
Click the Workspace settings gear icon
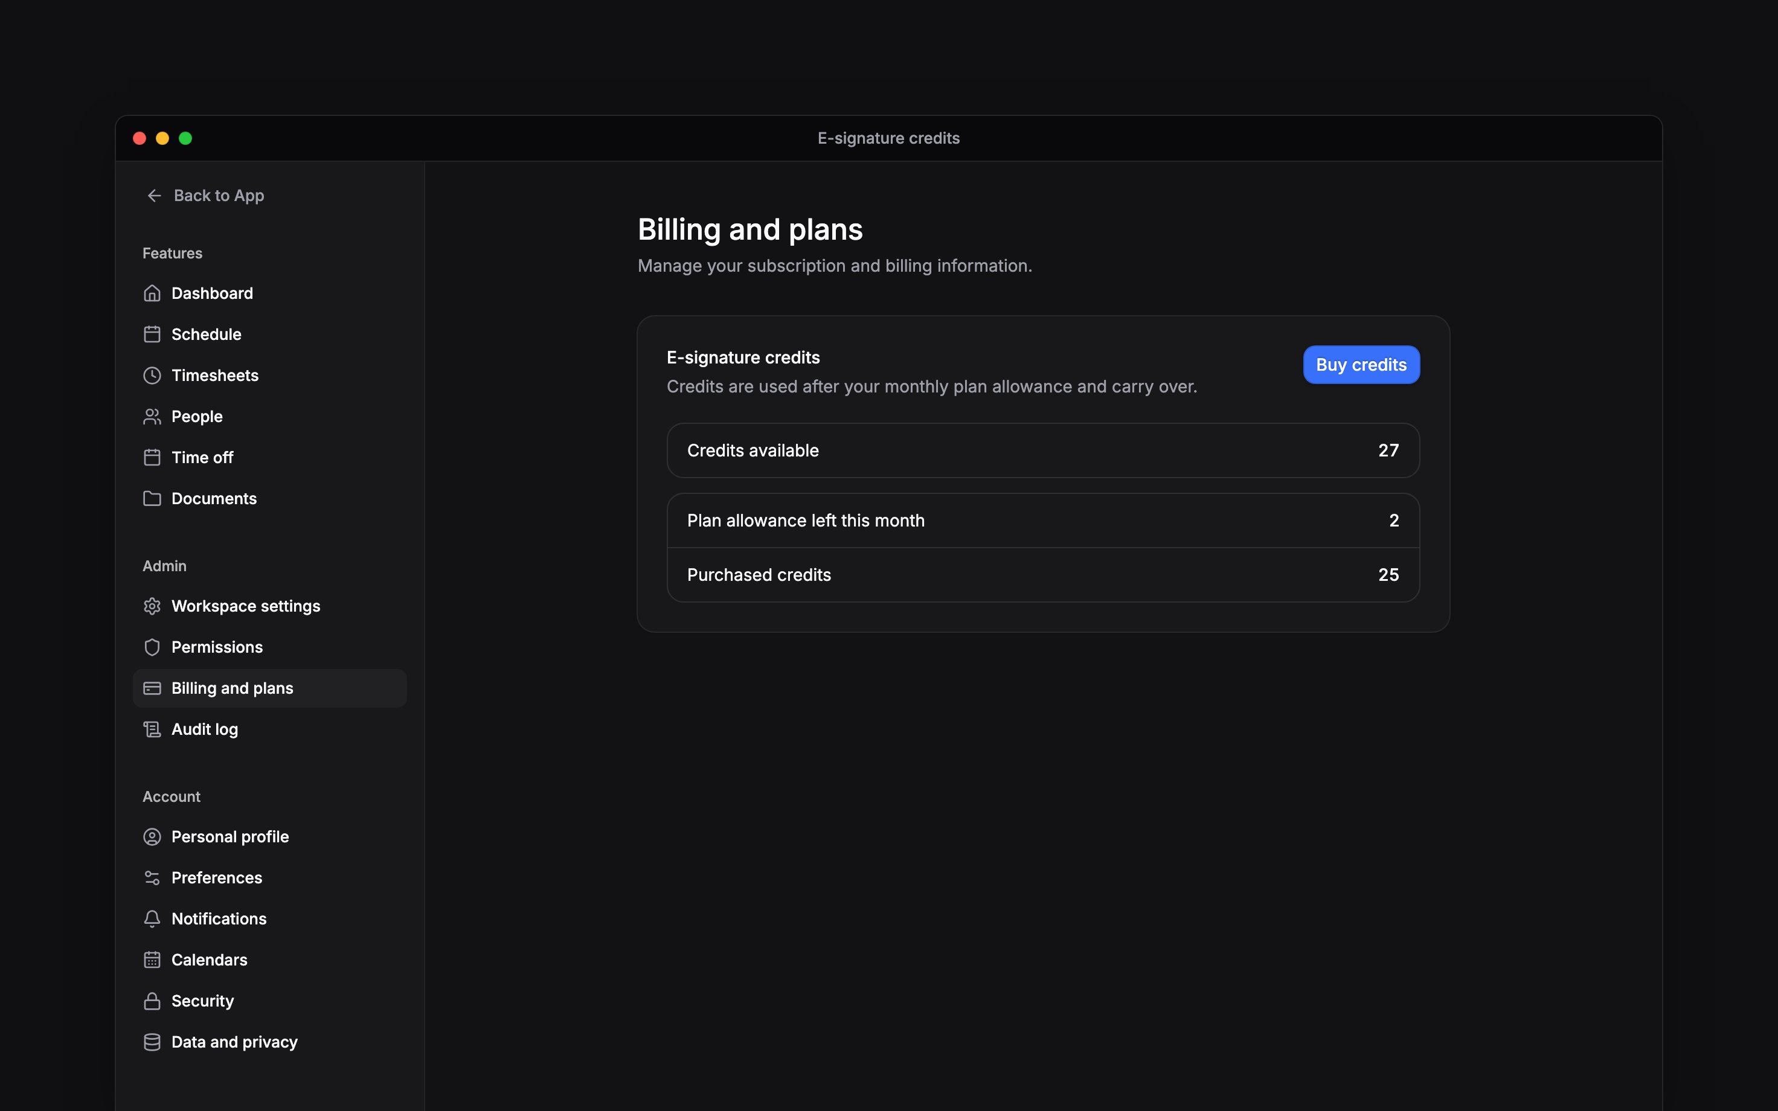coord(152,606)
